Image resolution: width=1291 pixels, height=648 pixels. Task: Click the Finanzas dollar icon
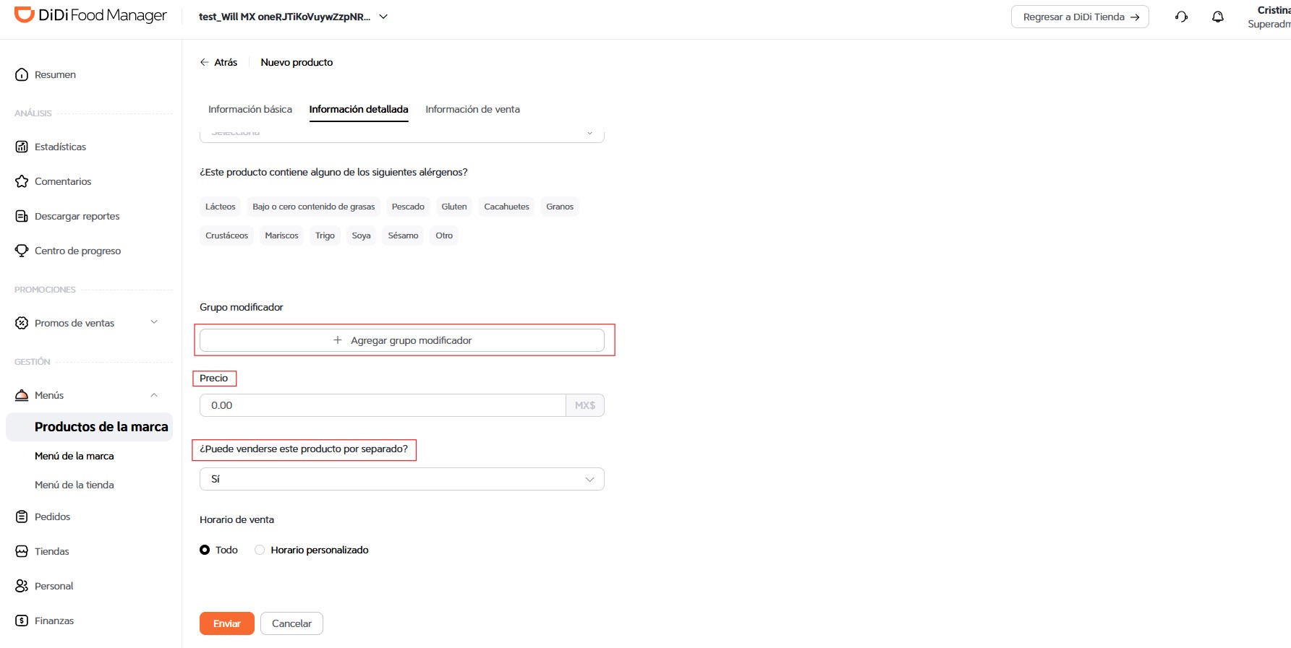[x=22, y=621]
